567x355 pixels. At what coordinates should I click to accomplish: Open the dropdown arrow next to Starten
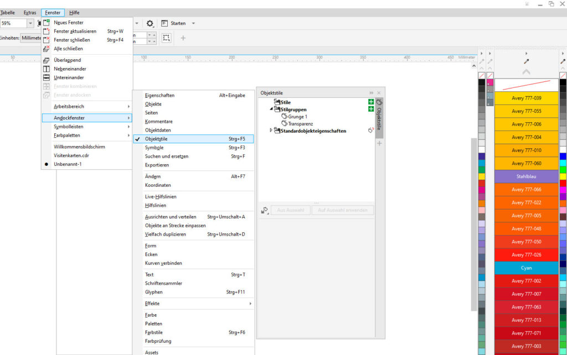[193, 23]
